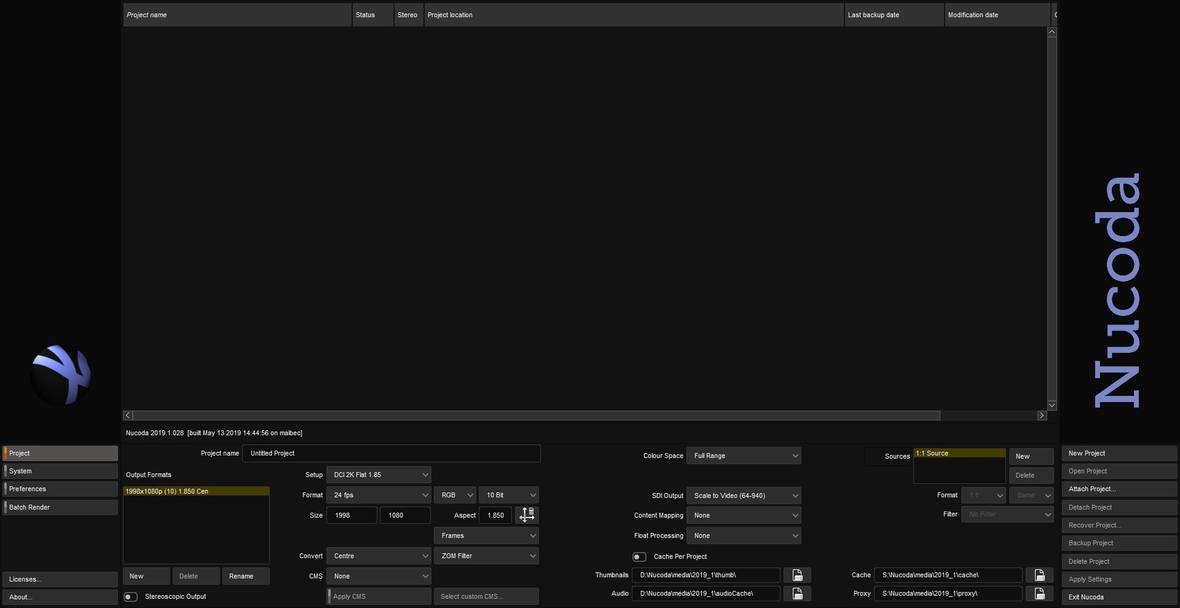Click Rename output format button
Screen dimensions: 1180x608
tap(246, 576)
